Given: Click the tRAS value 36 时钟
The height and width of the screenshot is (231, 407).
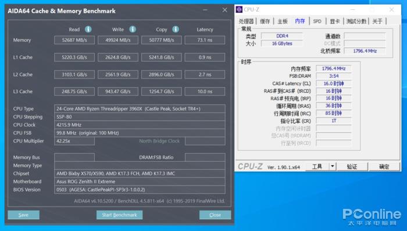Looking at the screenshot, I should click(x=334, y=106).
